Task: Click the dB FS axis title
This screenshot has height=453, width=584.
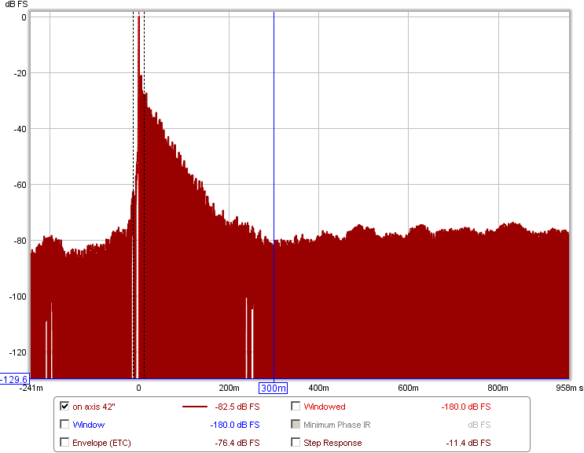Action: [x=16, y=5]
